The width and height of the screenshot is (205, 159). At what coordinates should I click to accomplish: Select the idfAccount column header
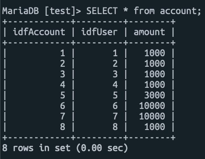click(39, 32)
